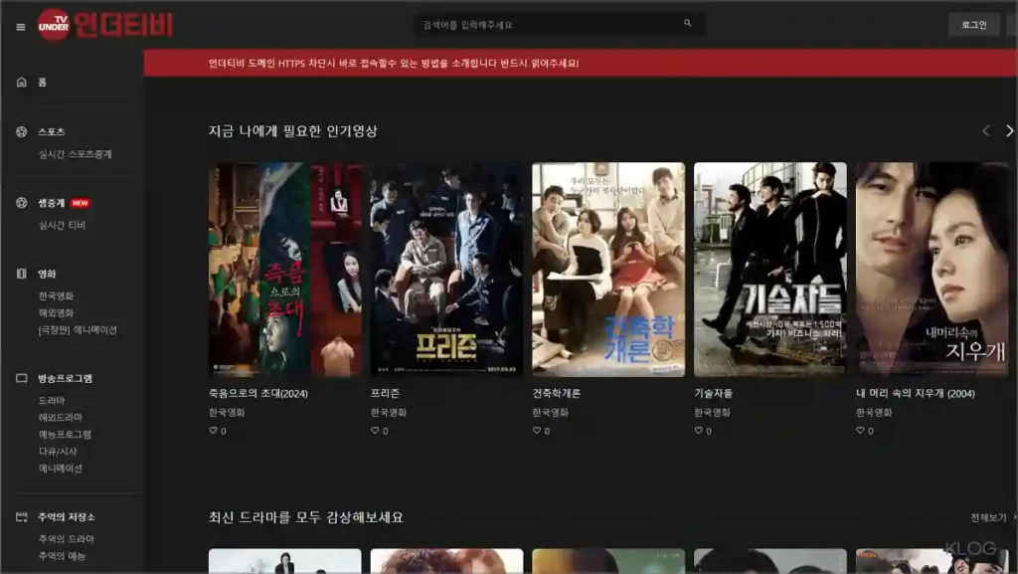Click the 로그인 button
Image resolution: width=1018 pixels, height=574 pixels.
click(x=974, y=25)
